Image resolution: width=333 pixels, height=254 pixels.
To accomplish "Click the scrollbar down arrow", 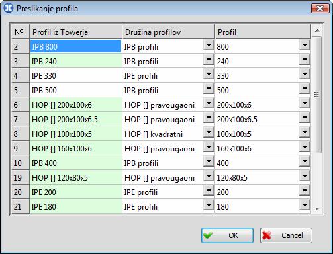I will [x=317, y=208].
